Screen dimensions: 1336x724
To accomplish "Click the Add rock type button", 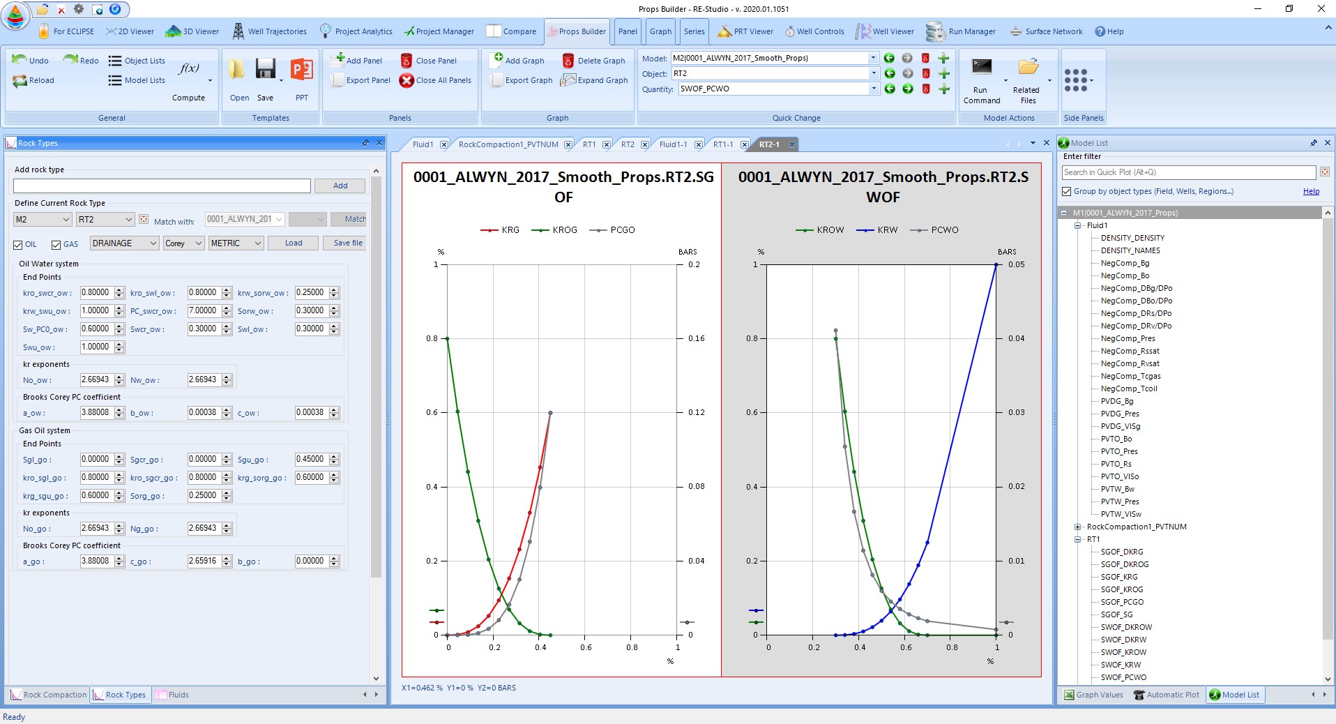I will point(340,186).
